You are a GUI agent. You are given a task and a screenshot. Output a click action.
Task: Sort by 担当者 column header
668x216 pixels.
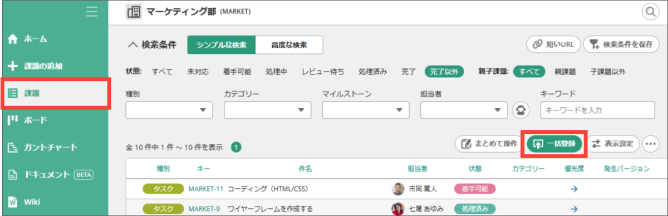417,168
